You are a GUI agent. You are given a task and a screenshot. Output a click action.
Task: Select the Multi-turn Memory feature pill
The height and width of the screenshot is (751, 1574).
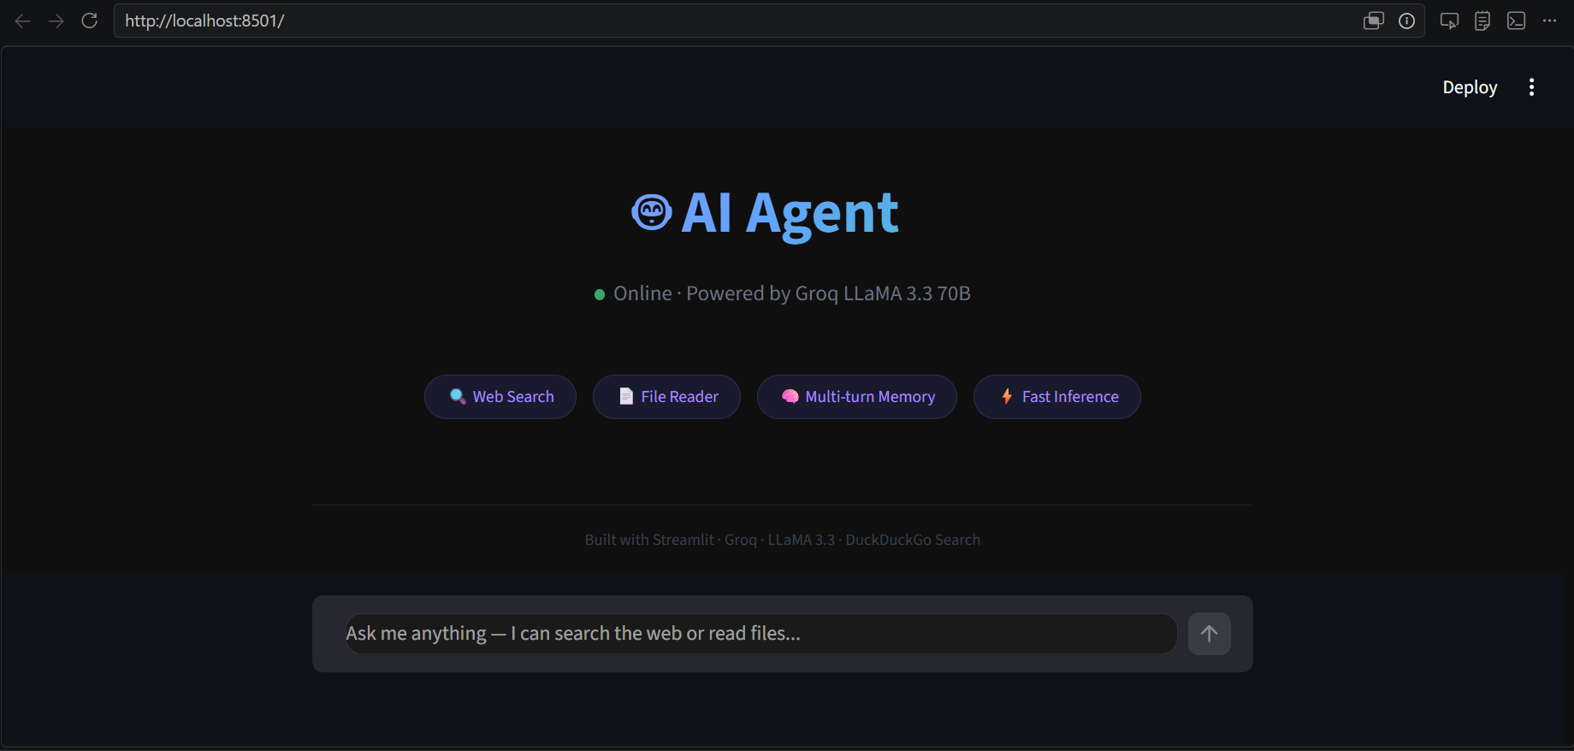coord(857,397)
